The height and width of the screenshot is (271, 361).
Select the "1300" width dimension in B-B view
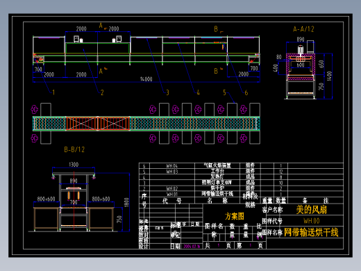tap(74, 165)
